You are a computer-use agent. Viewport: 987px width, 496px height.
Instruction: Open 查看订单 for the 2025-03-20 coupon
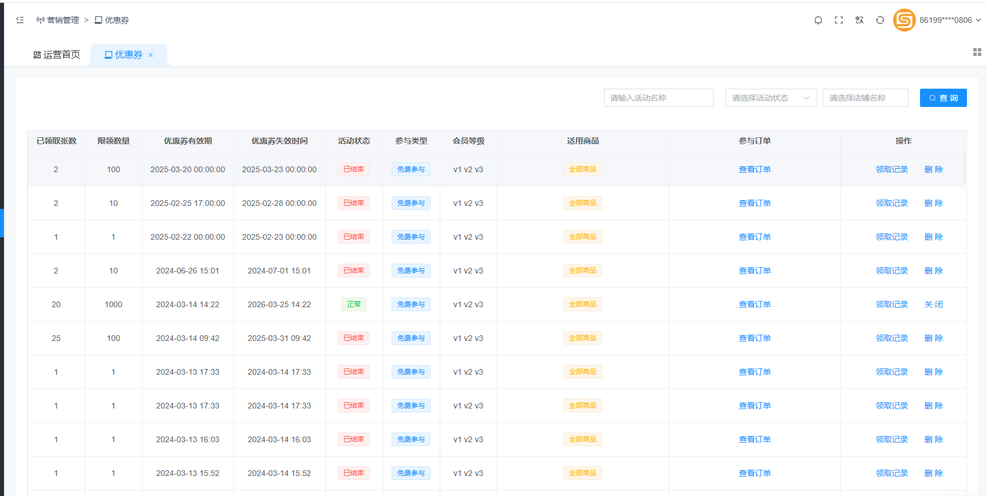click(x=755, y=169)
